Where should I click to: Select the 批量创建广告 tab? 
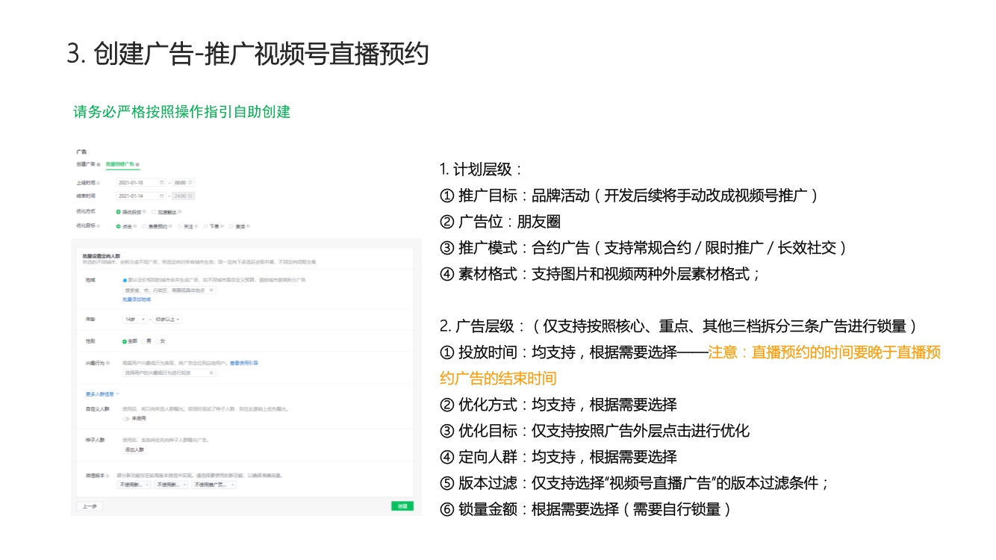click(x=119, y=164)
